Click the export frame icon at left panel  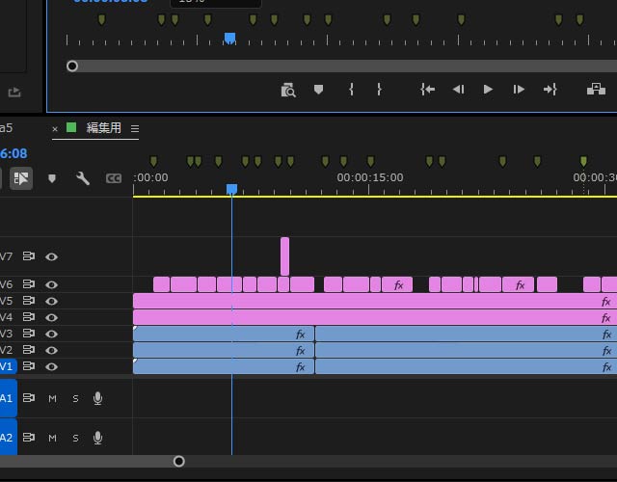[14, 93]
